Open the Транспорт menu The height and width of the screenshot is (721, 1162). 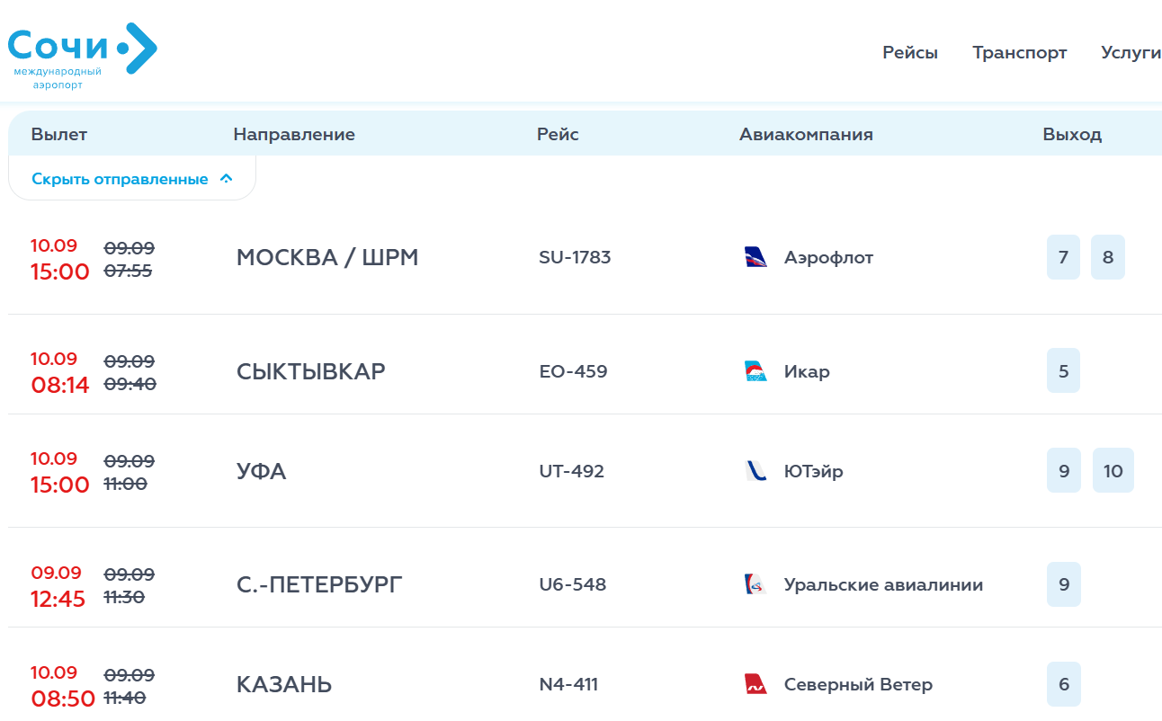(x=1020, y=53)
